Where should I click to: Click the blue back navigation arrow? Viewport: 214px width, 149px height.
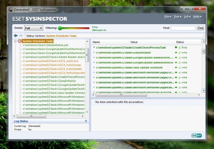[x=16, y=36]
